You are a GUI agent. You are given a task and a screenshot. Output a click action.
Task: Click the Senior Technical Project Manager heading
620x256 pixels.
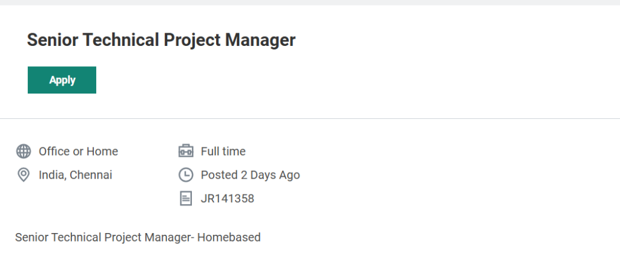(161, 40)
